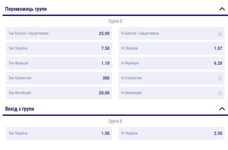The width and height of the screenshot is (228, 150).
Task: Pick Ні Україна group winner at 1.07
Action: 171,48
